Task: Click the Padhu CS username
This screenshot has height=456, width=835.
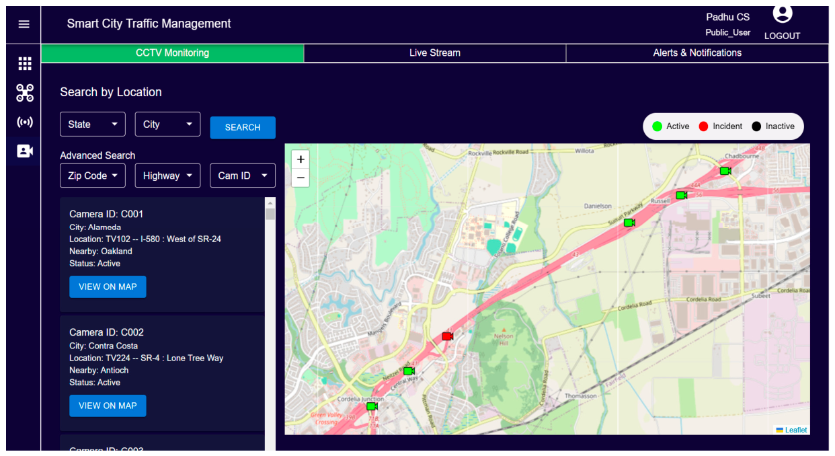Action: pyautogui.click(x=727, y=17)
